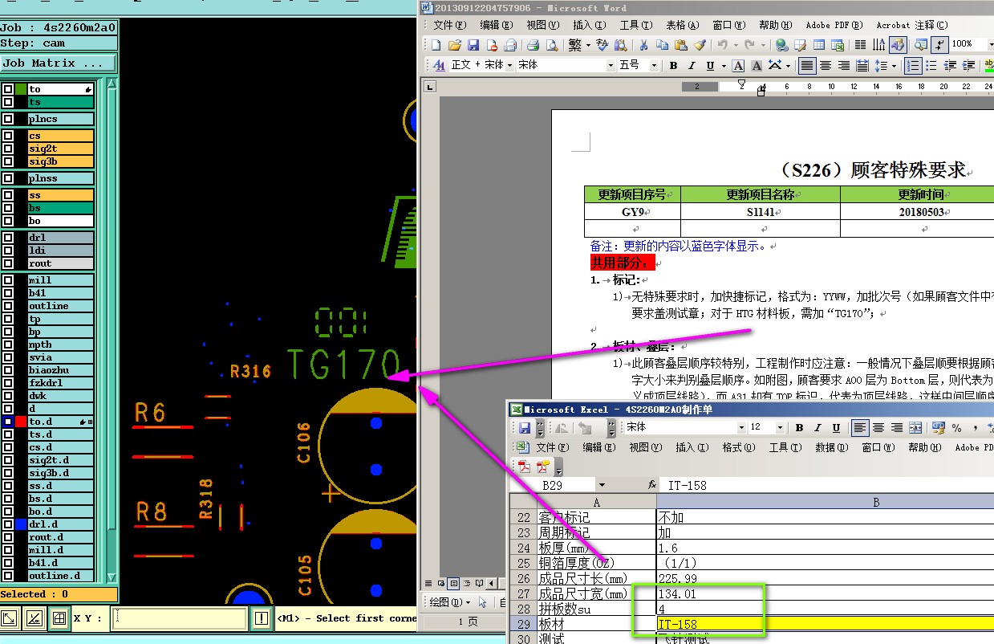The image size is (994, 644).
Task: Click Insert Hyperlink icon in Word
Action: click(x=781, y=45)
